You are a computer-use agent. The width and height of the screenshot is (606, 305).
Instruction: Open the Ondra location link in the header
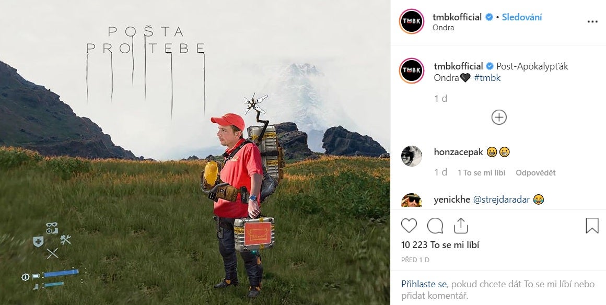[444, 28]
